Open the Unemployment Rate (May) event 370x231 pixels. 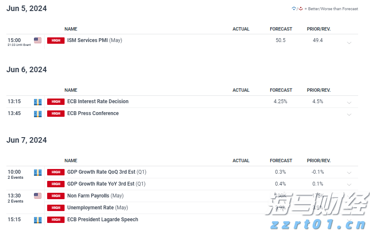(x=90, y=208)
